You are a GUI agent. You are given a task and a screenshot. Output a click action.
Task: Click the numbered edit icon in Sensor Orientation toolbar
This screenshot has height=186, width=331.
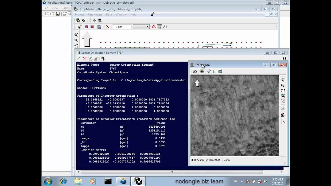90,59
